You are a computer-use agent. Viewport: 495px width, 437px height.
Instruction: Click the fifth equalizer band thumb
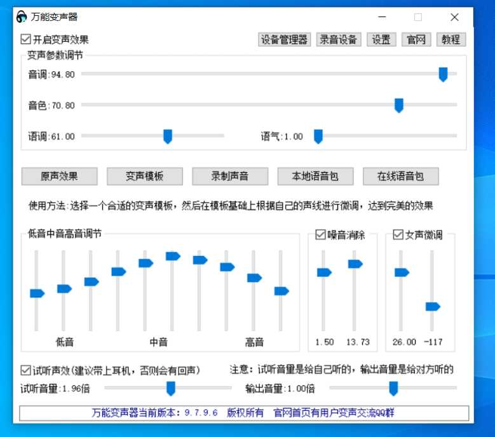point(146,263)
